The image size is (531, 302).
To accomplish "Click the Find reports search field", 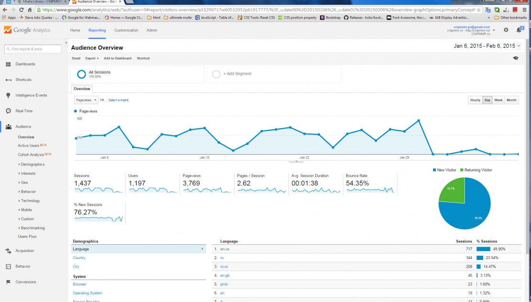I will [x=33, y=49].
